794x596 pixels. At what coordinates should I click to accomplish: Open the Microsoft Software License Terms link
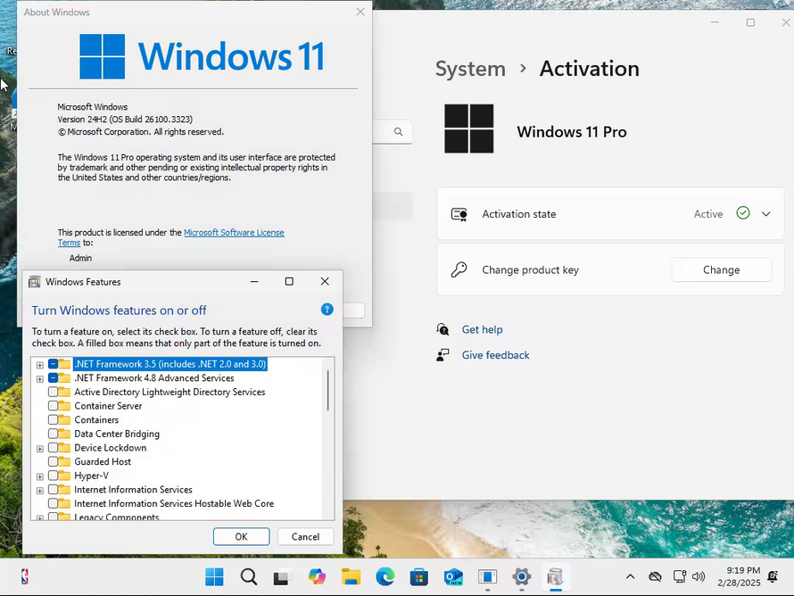(234, 233)
